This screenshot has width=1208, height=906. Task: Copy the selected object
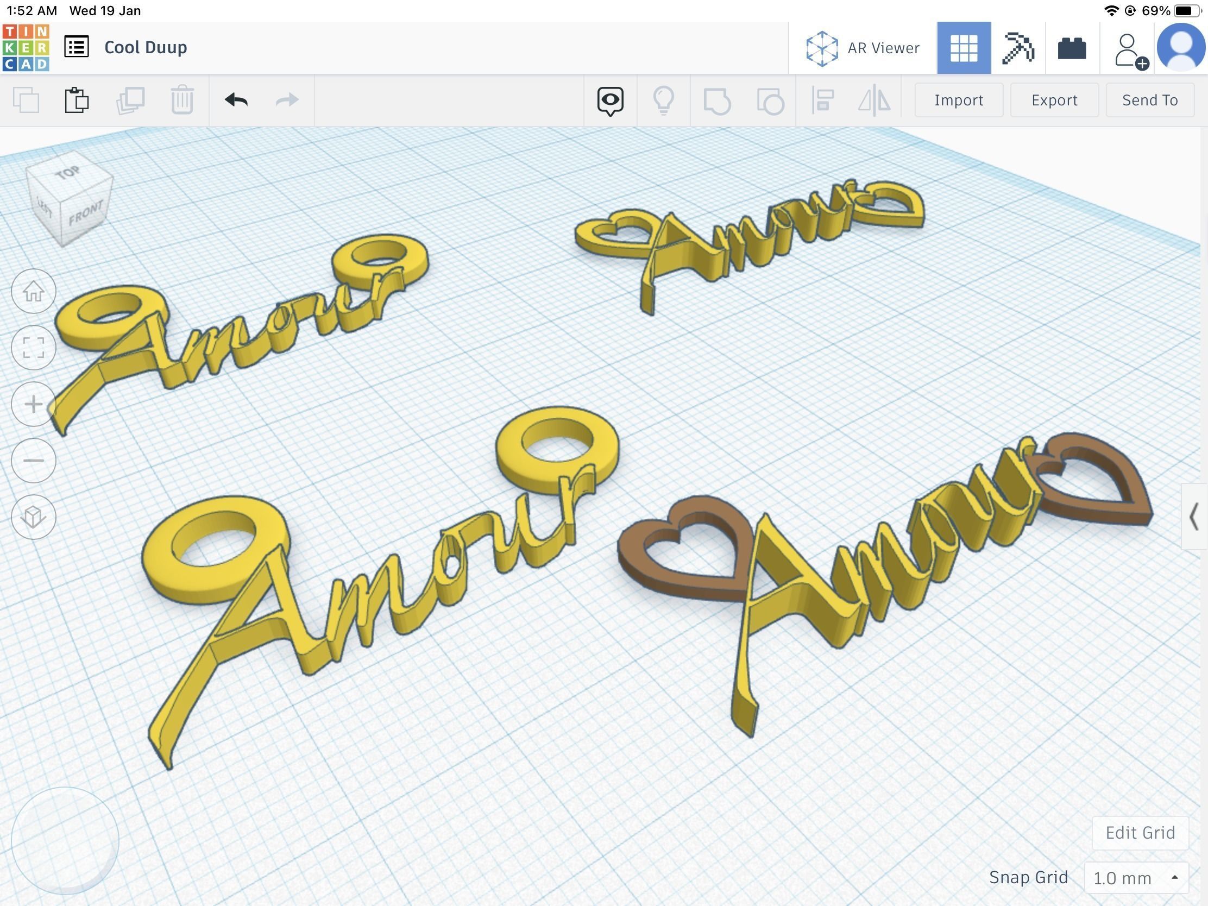(x=26, y=100)
